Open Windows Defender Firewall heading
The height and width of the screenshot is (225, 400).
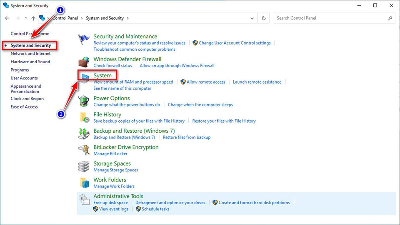[127, 59]
